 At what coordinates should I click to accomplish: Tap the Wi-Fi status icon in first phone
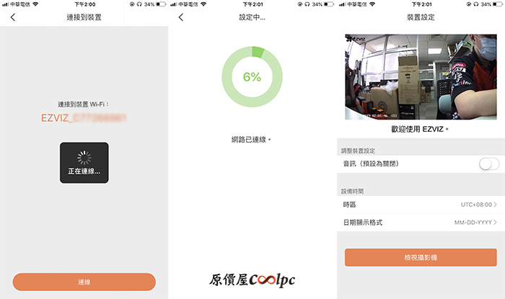[35, 4]
